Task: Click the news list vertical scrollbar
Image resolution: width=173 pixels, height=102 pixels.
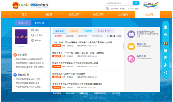Action: tap(123, 46)
